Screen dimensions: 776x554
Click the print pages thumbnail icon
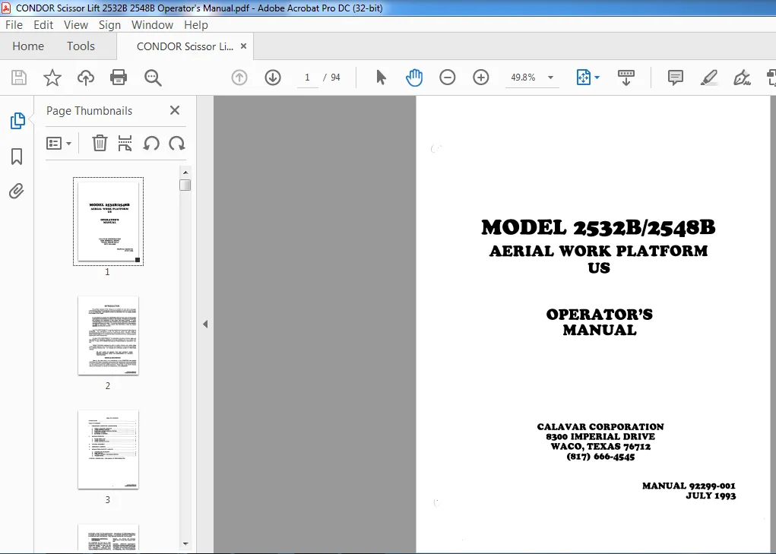coord(125,144)
